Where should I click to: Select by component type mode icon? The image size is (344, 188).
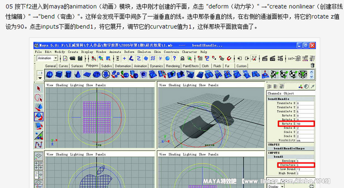(108, 59)
